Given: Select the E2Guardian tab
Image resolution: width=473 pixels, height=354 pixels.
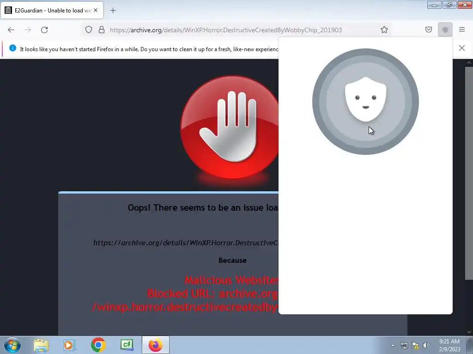Looking at the screenshot, I should (x=52, y=11).
